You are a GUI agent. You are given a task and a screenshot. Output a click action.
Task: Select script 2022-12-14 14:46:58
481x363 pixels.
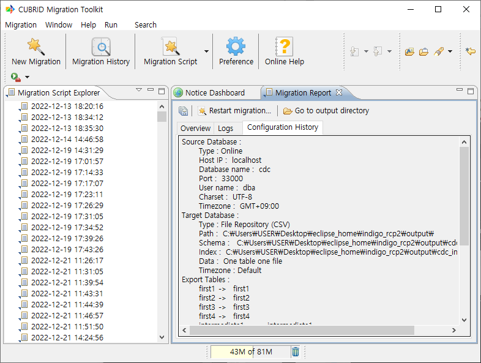click(x=67, y=140)
